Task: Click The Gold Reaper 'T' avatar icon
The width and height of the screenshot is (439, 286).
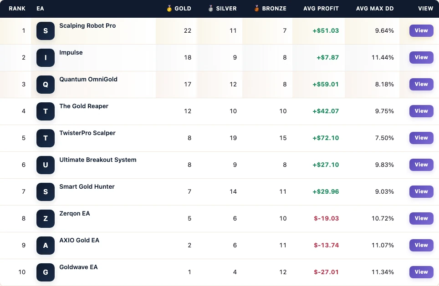Action: pos(46,111)
